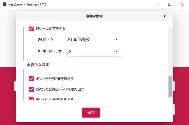189x125 pixels.
Task: Close the 詳細な設定 dialog with X
Action: tap(165, 16)
